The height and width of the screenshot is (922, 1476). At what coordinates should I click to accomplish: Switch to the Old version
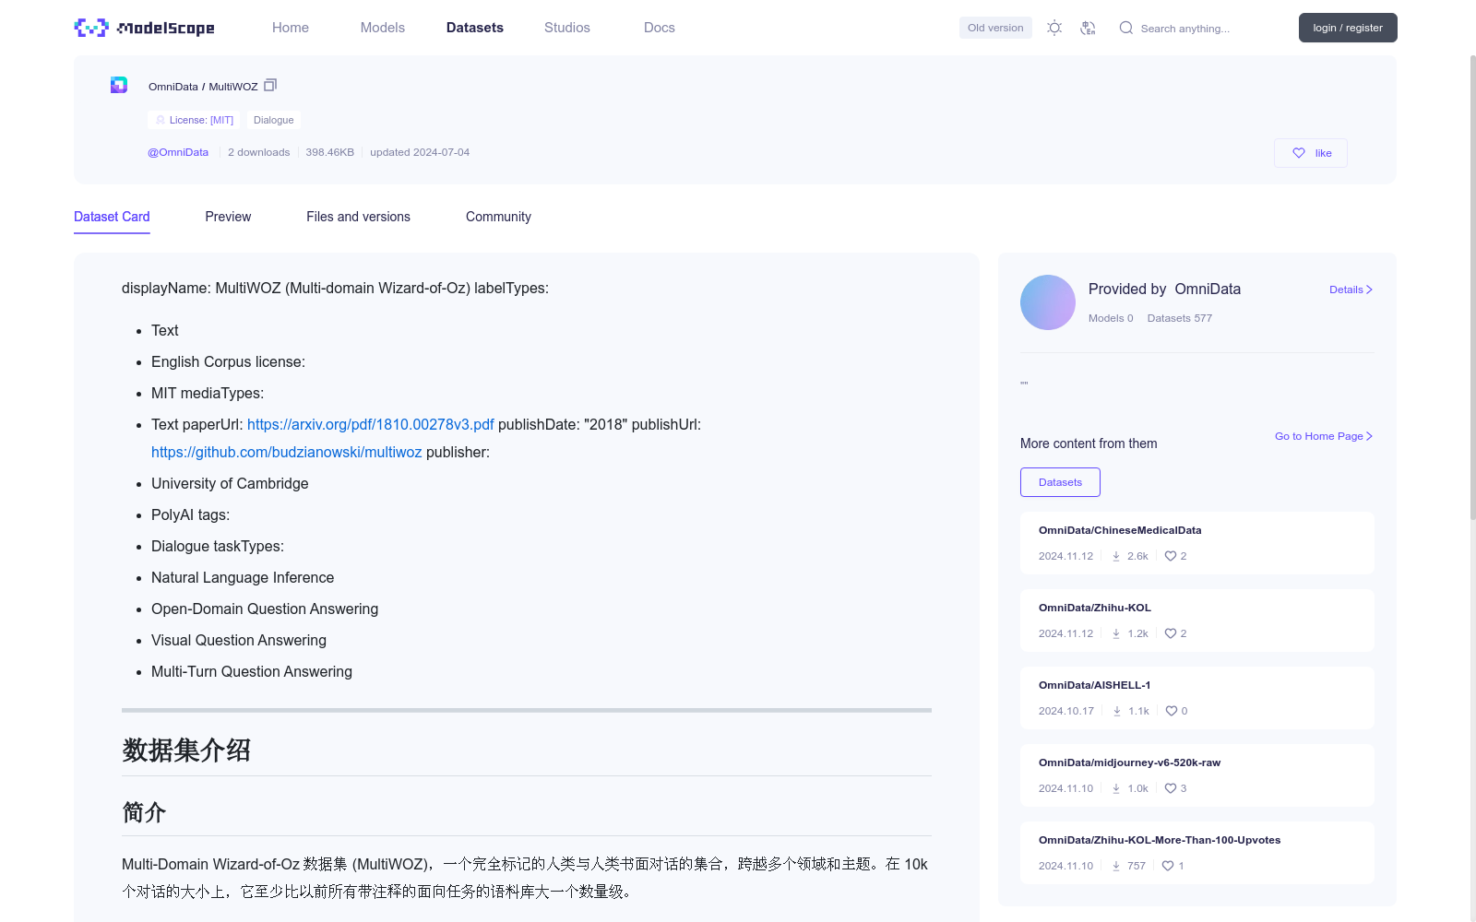click(994, 28)
